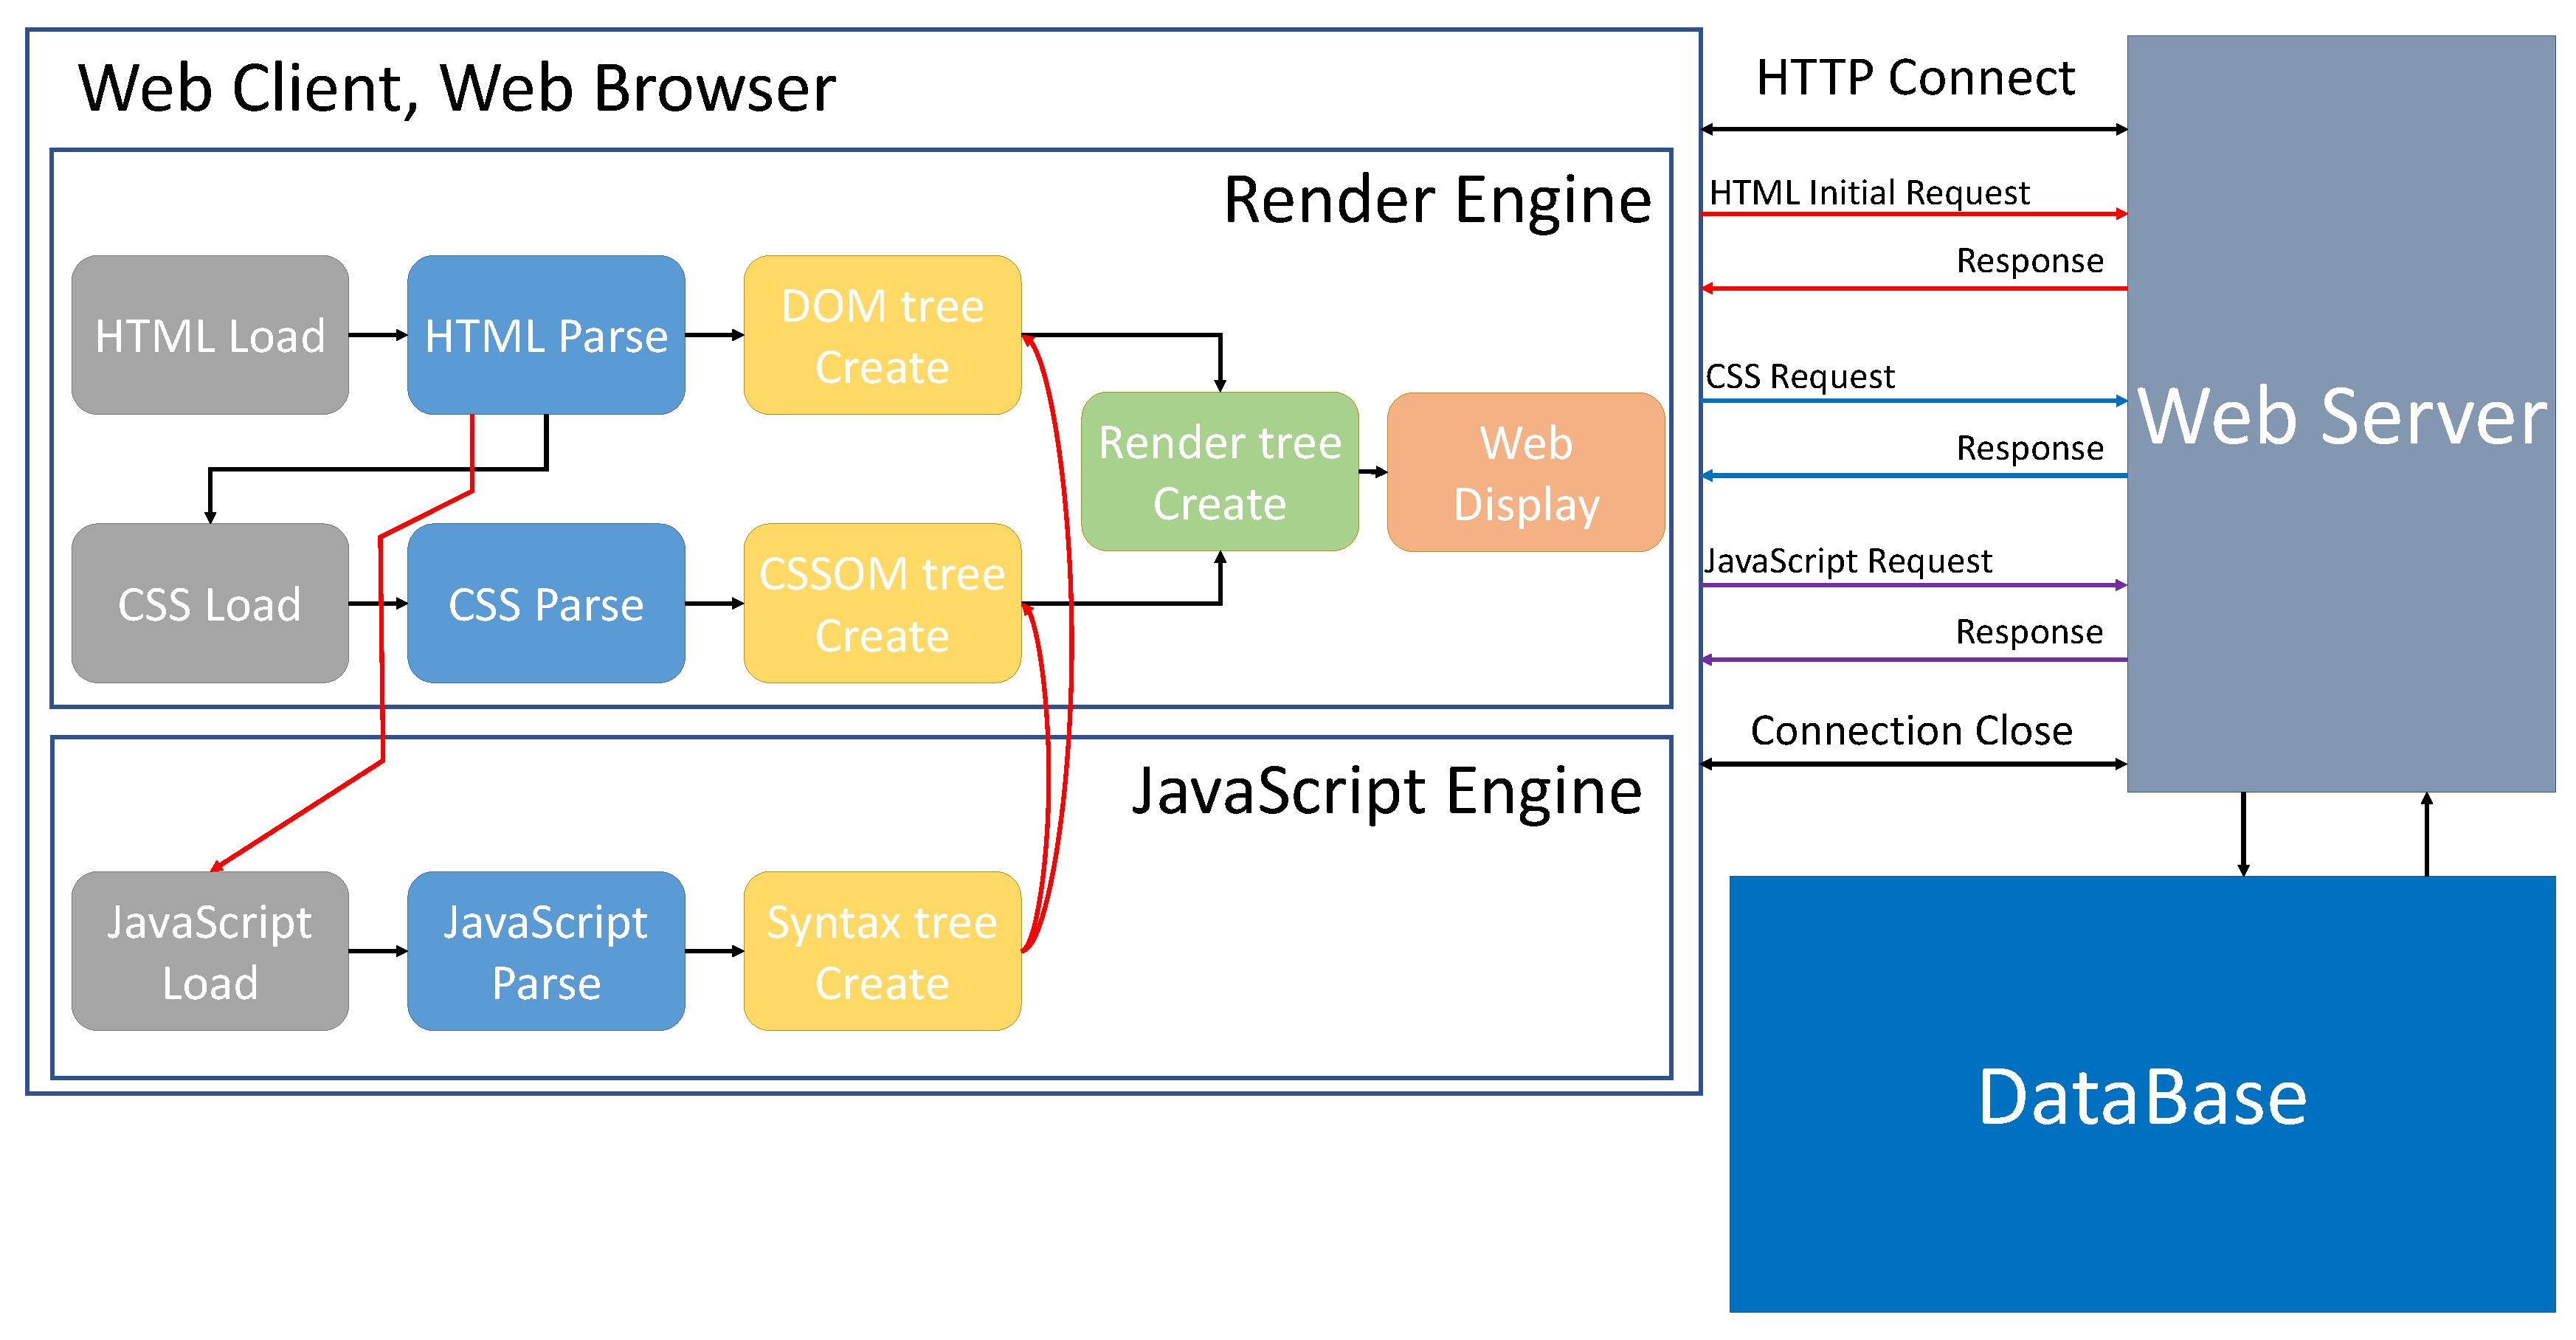Click the Web Server rectangle
Viewport: 2576px width, 1340px height.
coord(2340,414)
